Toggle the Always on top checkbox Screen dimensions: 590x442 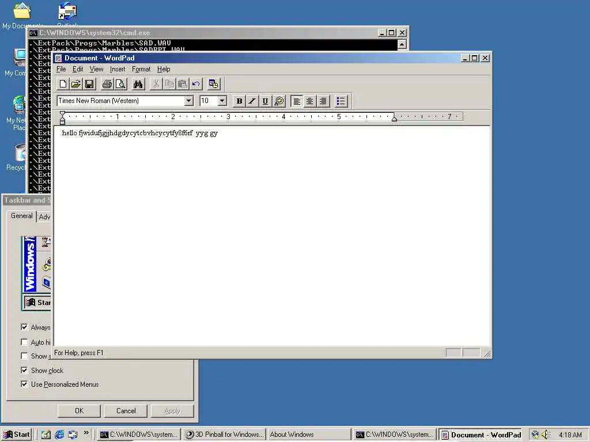click(x=24, y=327)
